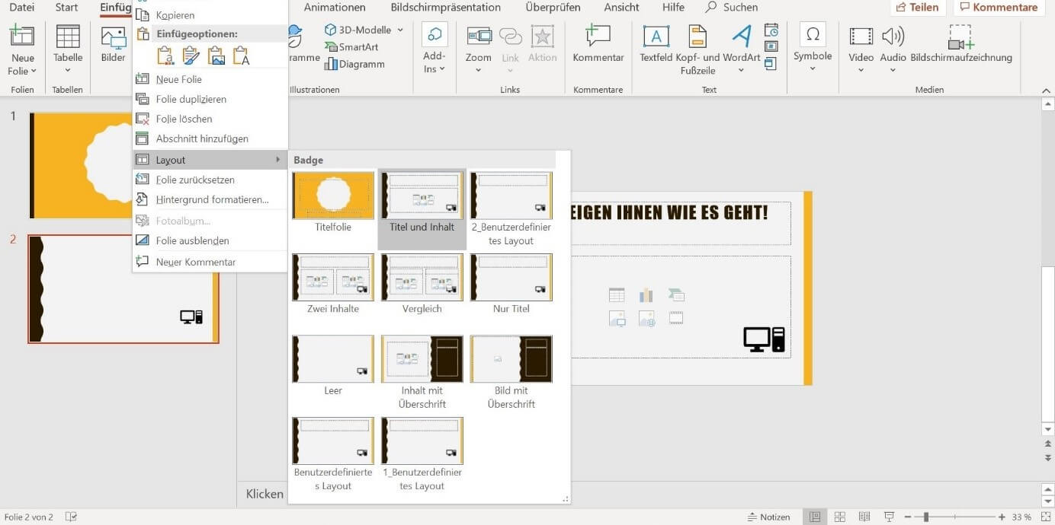Click the SmartArt button
This screenshot has height=525, width=1055.
coord(351,47)
